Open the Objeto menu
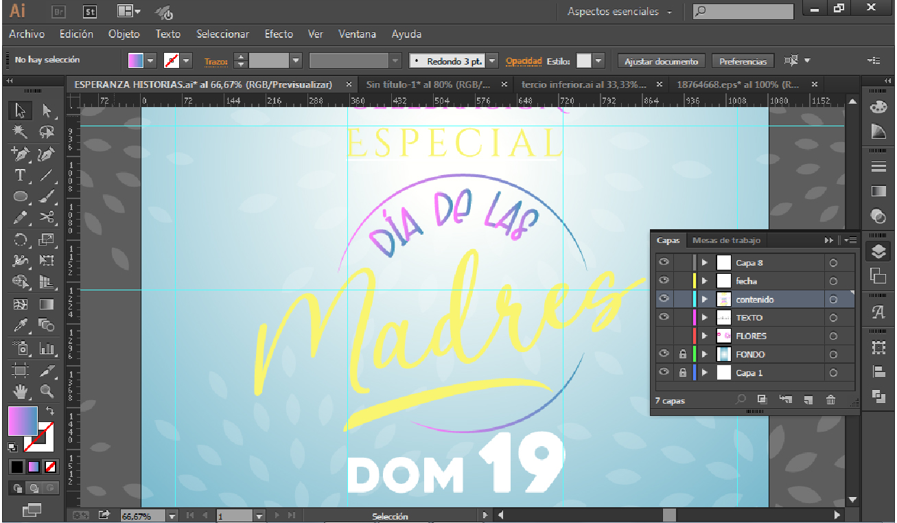Image resolution: width=897 pixels, height=523 pixels. 124,34
